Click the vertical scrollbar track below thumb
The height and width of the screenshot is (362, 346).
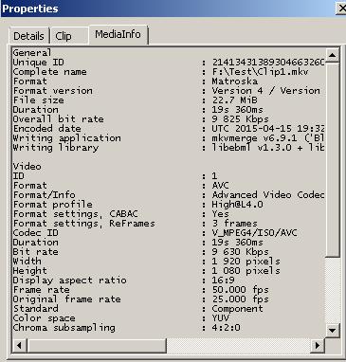pyautogui.click(x=332, y=290)
